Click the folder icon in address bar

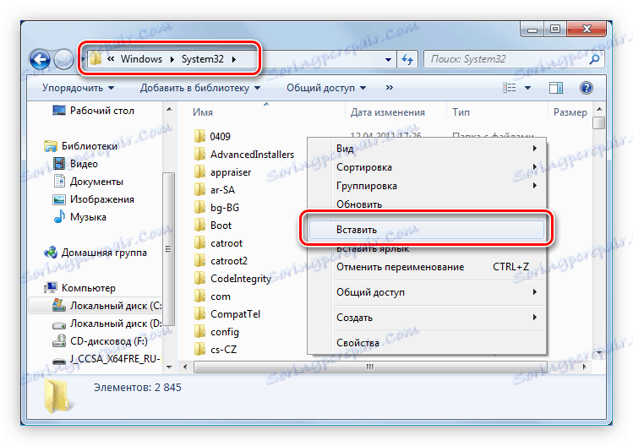coord(95,59)
